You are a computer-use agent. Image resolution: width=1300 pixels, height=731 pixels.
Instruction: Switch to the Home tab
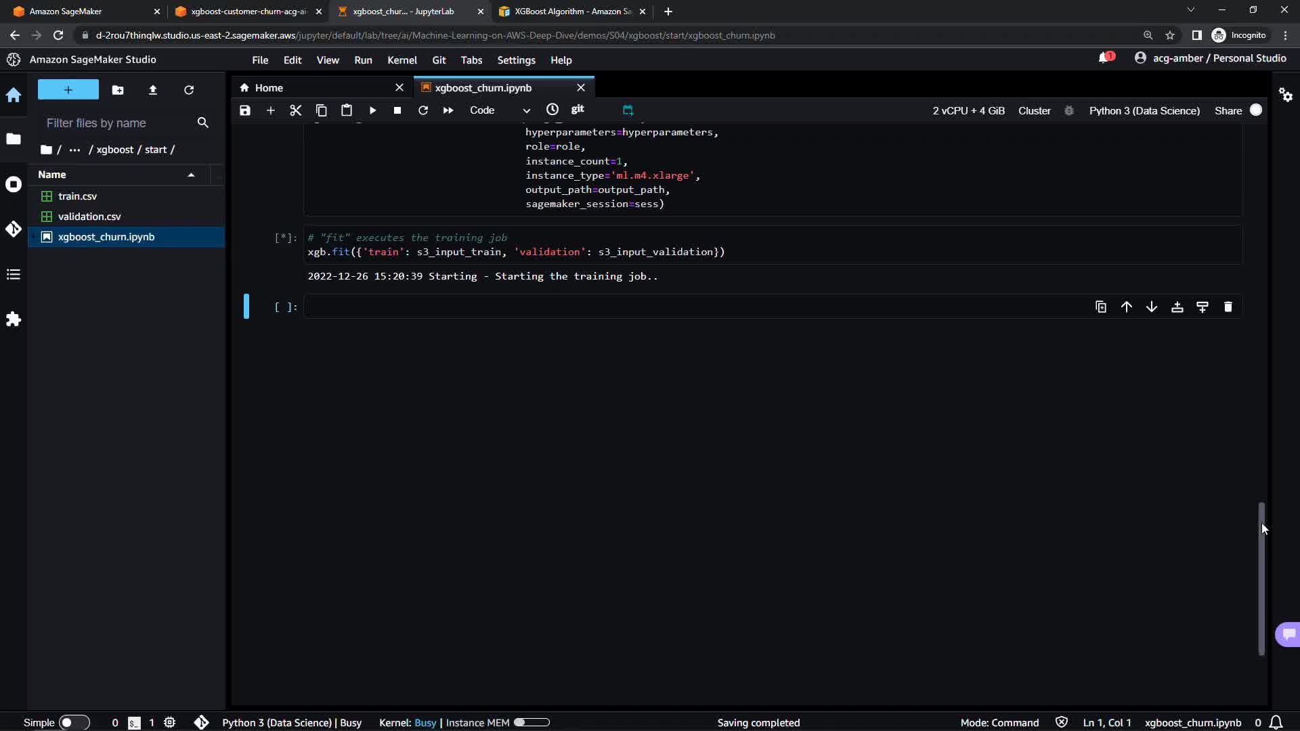pos(269,88)
